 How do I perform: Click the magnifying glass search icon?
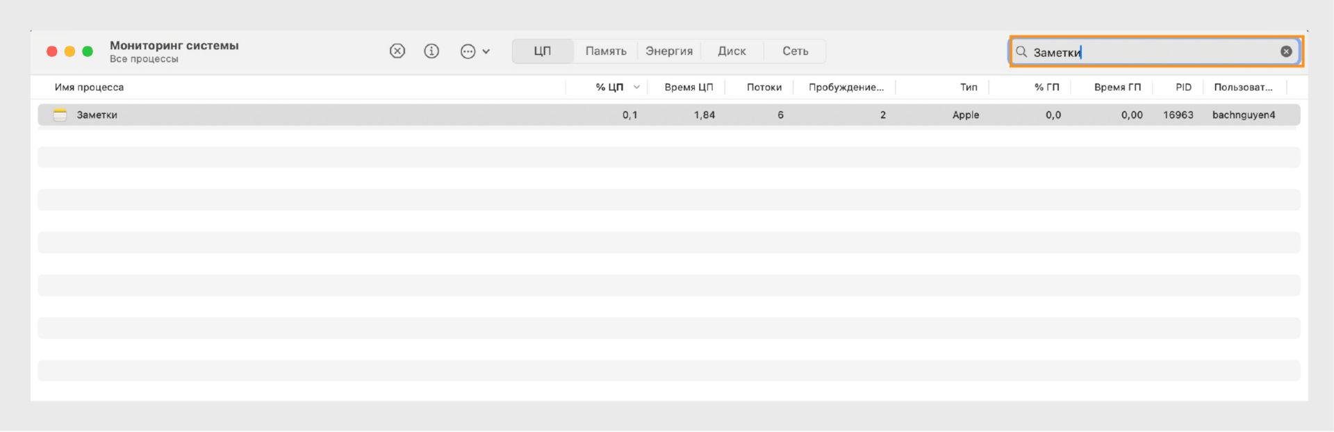[1021, 51]
